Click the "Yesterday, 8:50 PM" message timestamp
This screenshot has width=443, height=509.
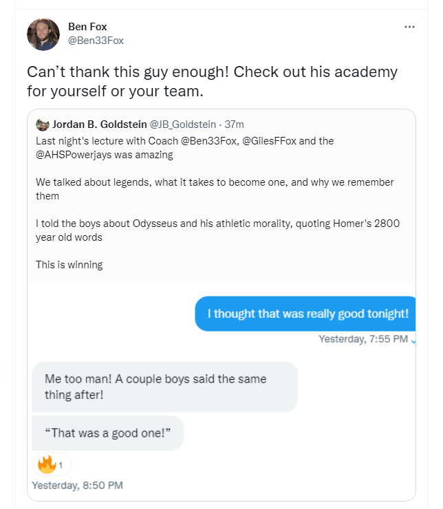tap(77, 485)
